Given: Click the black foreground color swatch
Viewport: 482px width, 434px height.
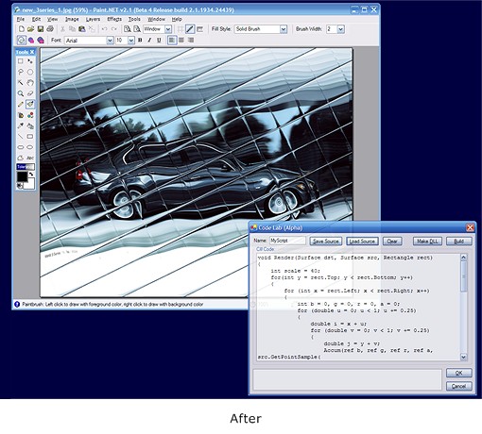Looking at the screenshot, I should tap(22, 176).
